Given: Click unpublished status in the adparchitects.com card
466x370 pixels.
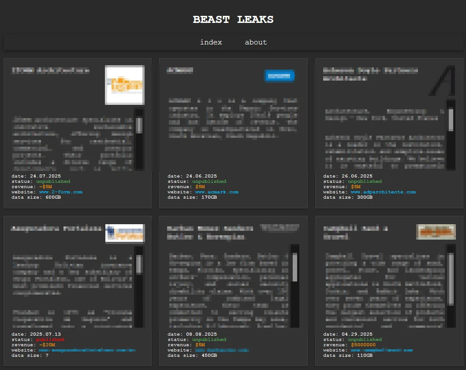Looking at the screenshot, I should pos(365,181).
